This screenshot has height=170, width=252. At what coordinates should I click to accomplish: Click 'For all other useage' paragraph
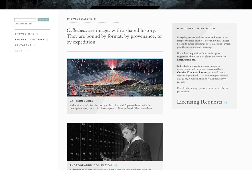pos(202,90)
